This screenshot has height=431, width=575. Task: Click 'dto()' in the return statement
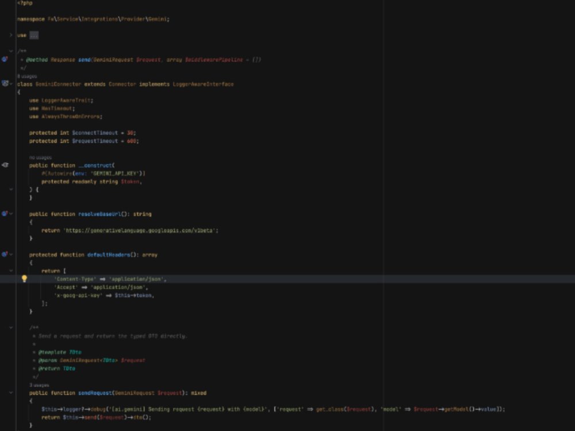click(x=140, y=417)
